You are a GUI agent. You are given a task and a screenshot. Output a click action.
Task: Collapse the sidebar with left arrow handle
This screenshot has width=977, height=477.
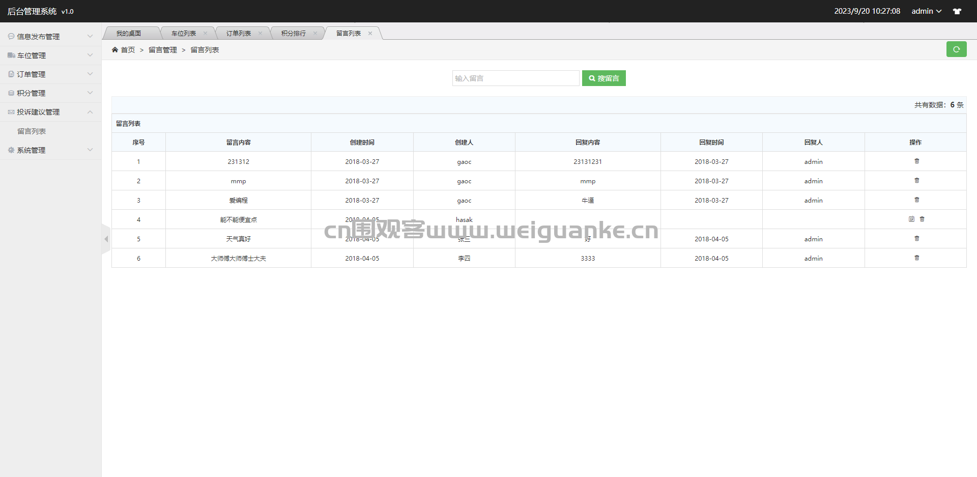pyautogui.click(x=106, y=239)
